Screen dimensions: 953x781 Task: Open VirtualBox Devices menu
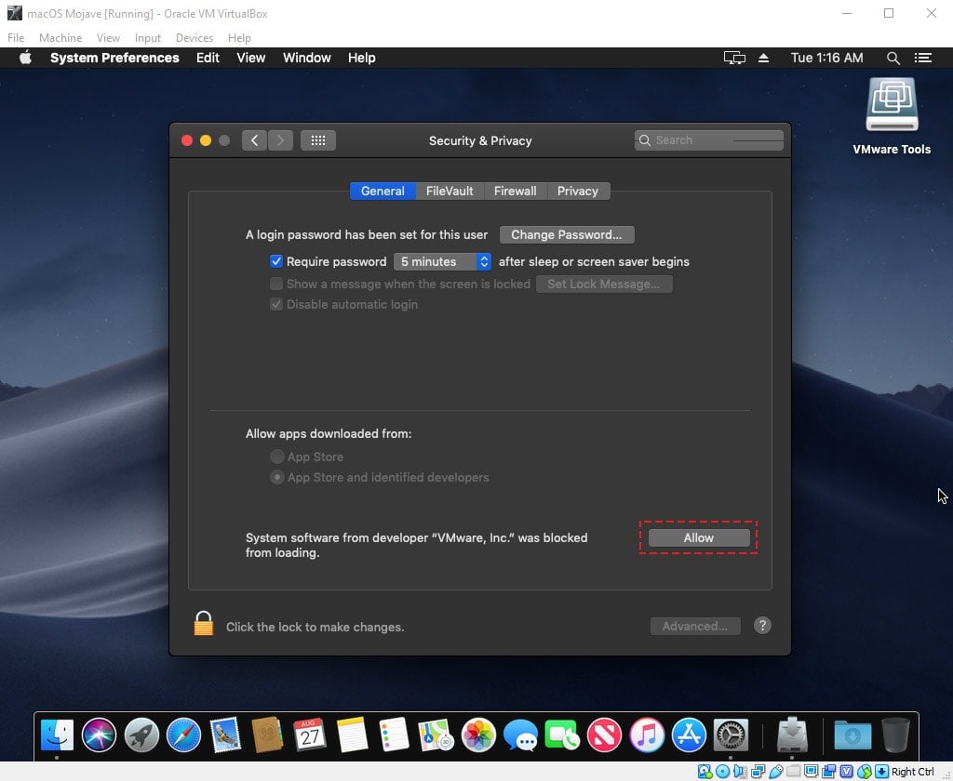click(x=195, y=37)
